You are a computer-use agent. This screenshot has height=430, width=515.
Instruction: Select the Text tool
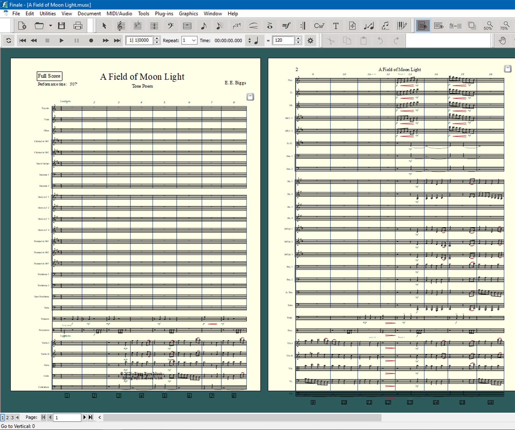pos(336,26)
